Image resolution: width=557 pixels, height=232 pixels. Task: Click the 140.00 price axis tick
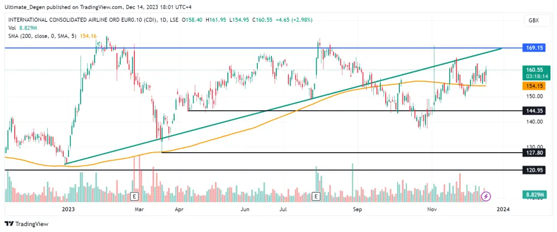point(535,121)
